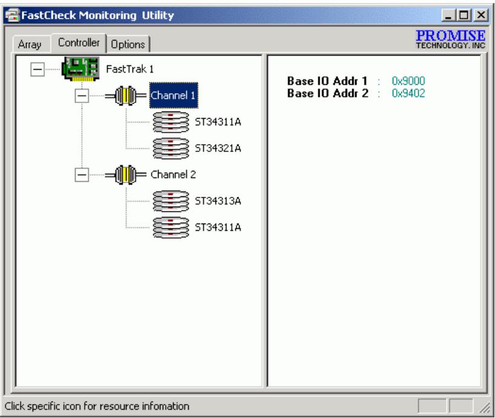Select the Channel 2 label
Screen dimensions: 495x418
[173, 174]
